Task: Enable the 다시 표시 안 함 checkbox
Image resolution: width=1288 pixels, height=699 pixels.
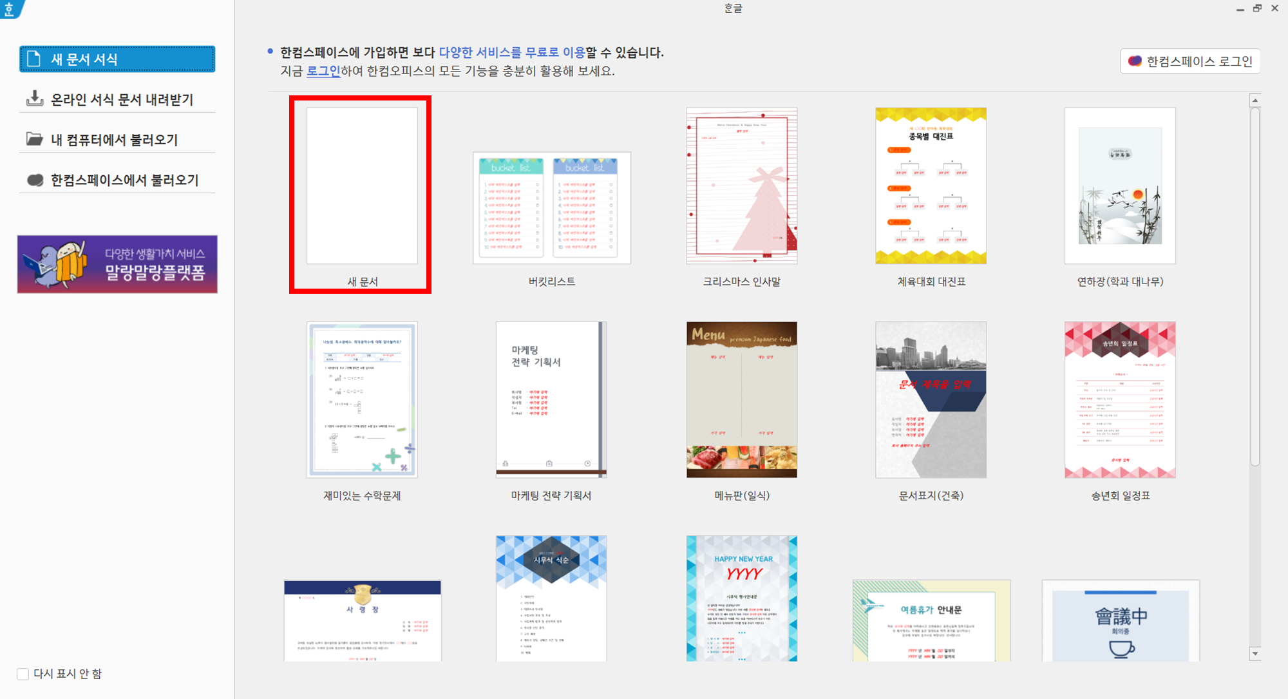Action: [23, 674]
